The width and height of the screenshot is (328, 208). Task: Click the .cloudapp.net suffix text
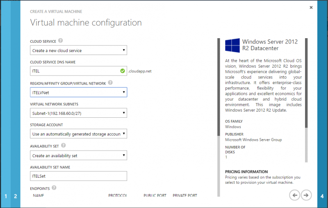(x=140, y=71)
